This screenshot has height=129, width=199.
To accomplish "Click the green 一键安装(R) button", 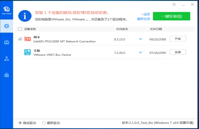I will click(171, 16).
